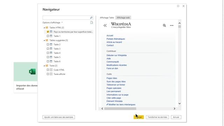Click the refresh page icon beside Options d'affichage
The image size is (224, 126).
pyautogui.click(x=92, y=22)
